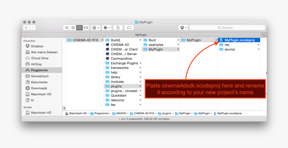Click Programme in path bar
This screenshot has width=288, height=148.
[x=99, y=113]
